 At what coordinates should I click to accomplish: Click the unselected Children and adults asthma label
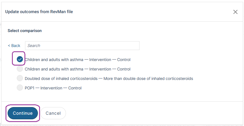pos(78,69)
